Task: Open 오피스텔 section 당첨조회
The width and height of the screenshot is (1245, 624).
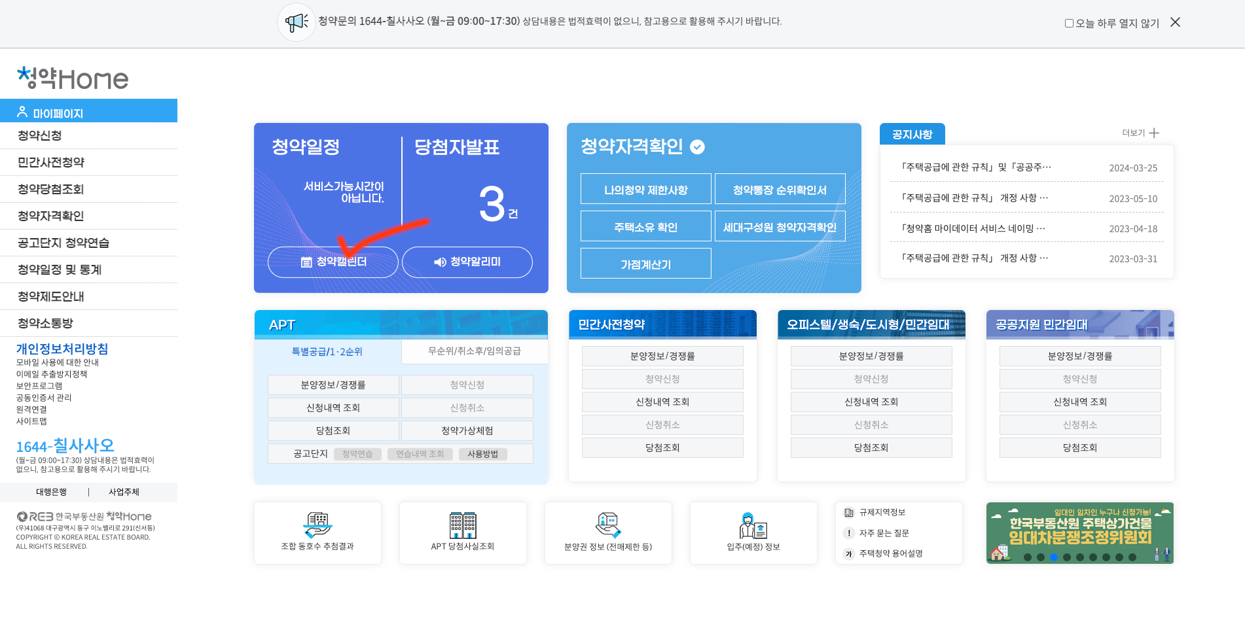Action: pos(871,447)
